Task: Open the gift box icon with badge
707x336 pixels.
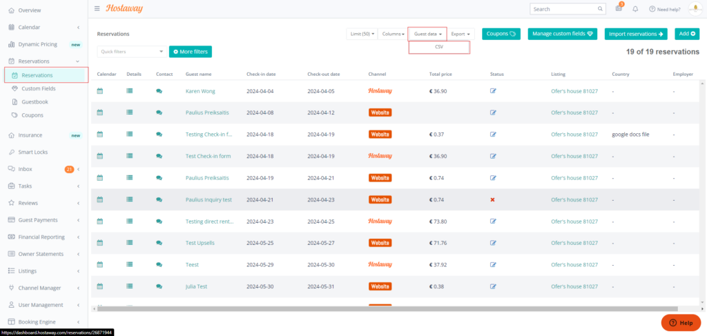Action: (x=619, y=9)
